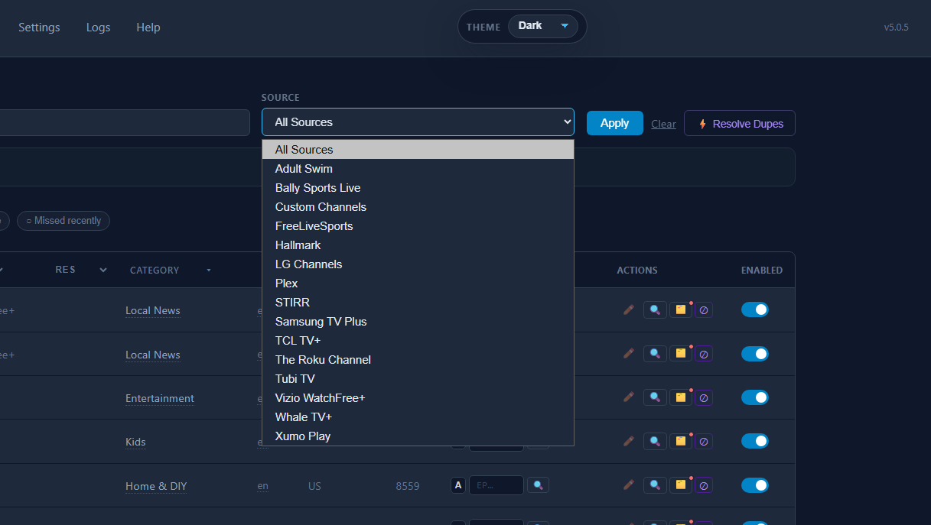Click the block icon in Entertainment row

[x=704, y=397]
